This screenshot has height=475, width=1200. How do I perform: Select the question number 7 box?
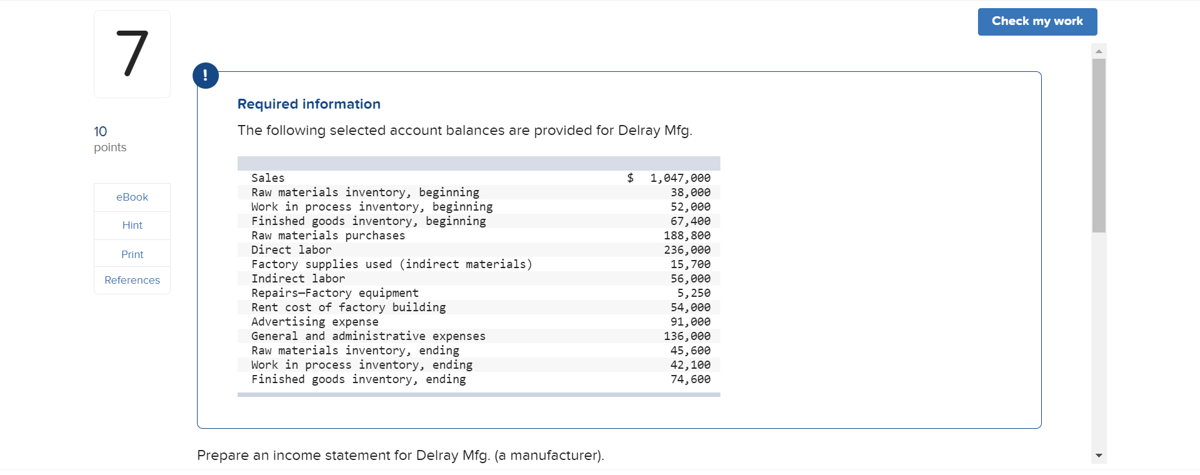tap(132, 54)
